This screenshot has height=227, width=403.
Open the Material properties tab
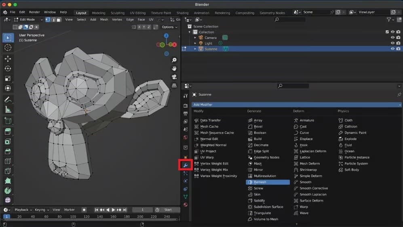coord(185,205)
